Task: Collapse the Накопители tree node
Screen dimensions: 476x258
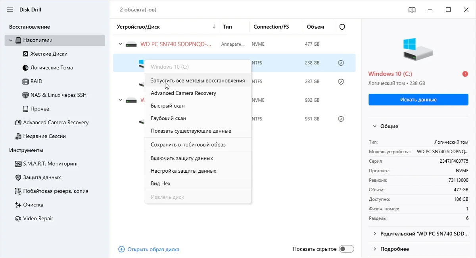Action: [11, 40]
